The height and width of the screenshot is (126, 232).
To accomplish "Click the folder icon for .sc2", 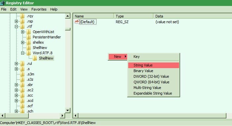I will pos(22,90).
